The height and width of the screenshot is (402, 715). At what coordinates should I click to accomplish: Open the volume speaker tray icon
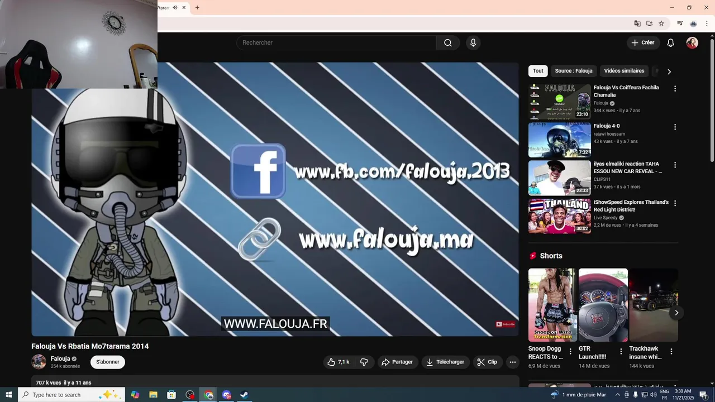pyautogui.click(x=654, y=395)
